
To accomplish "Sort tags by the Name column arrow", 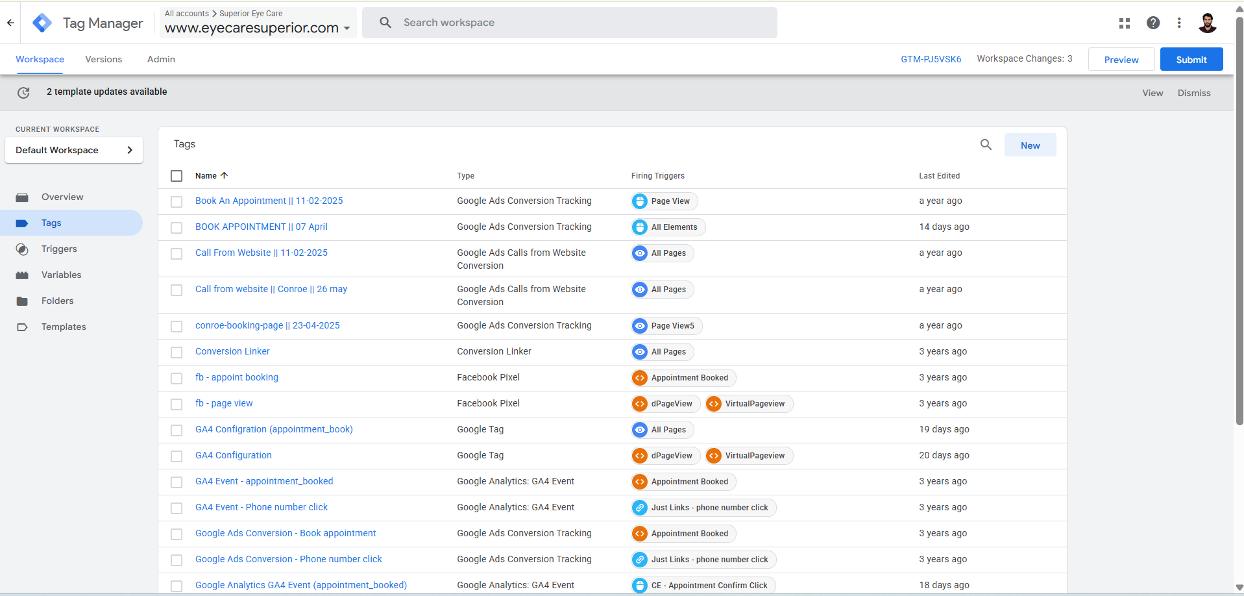I will 224,176.
